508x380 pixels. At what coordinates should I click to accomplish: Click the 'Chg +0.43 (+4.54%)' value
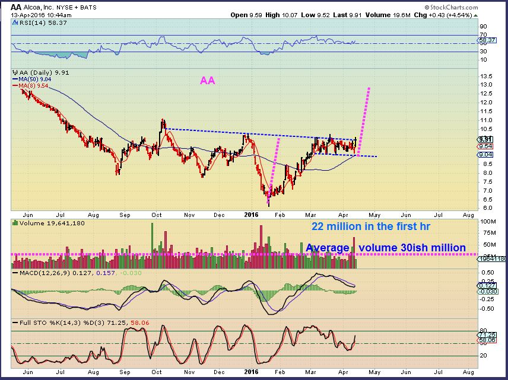[x=443, y=15]
